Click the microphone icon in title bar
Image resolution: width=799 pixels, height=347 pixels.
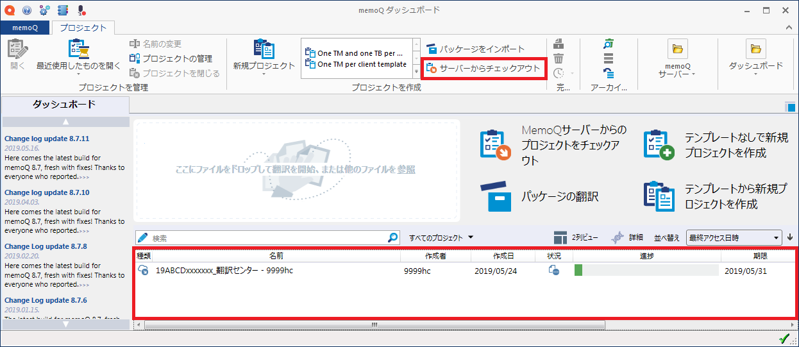click(x=81, y=10)
